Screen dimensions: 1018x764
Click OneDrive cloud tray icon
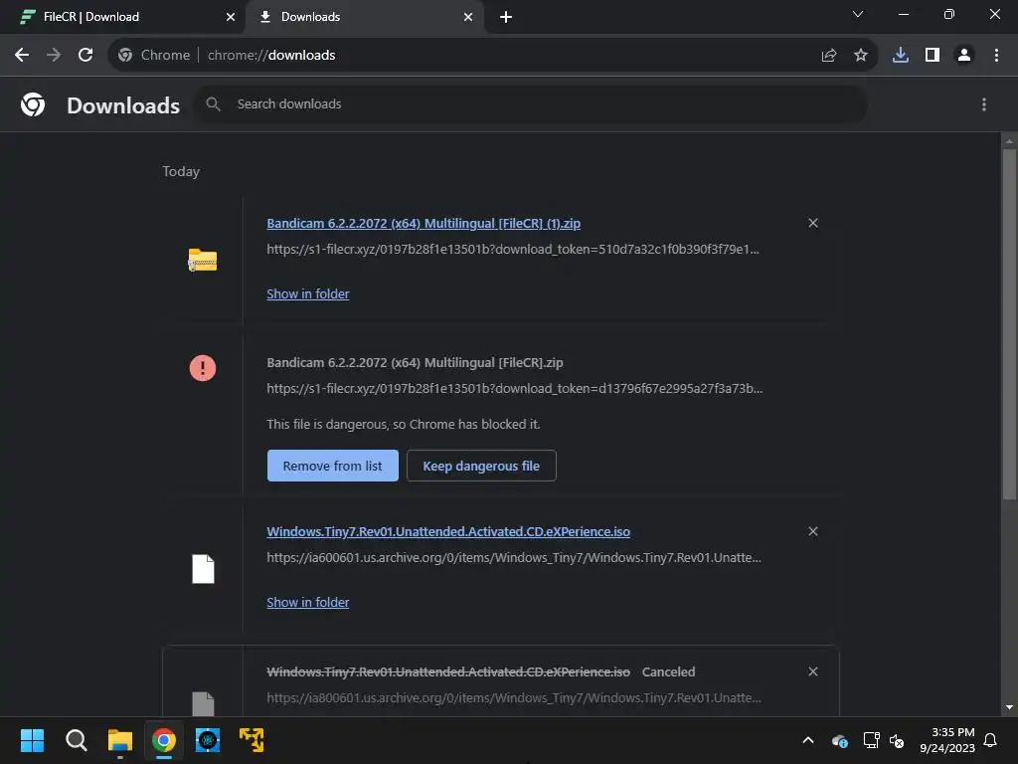tap(839, 740)
